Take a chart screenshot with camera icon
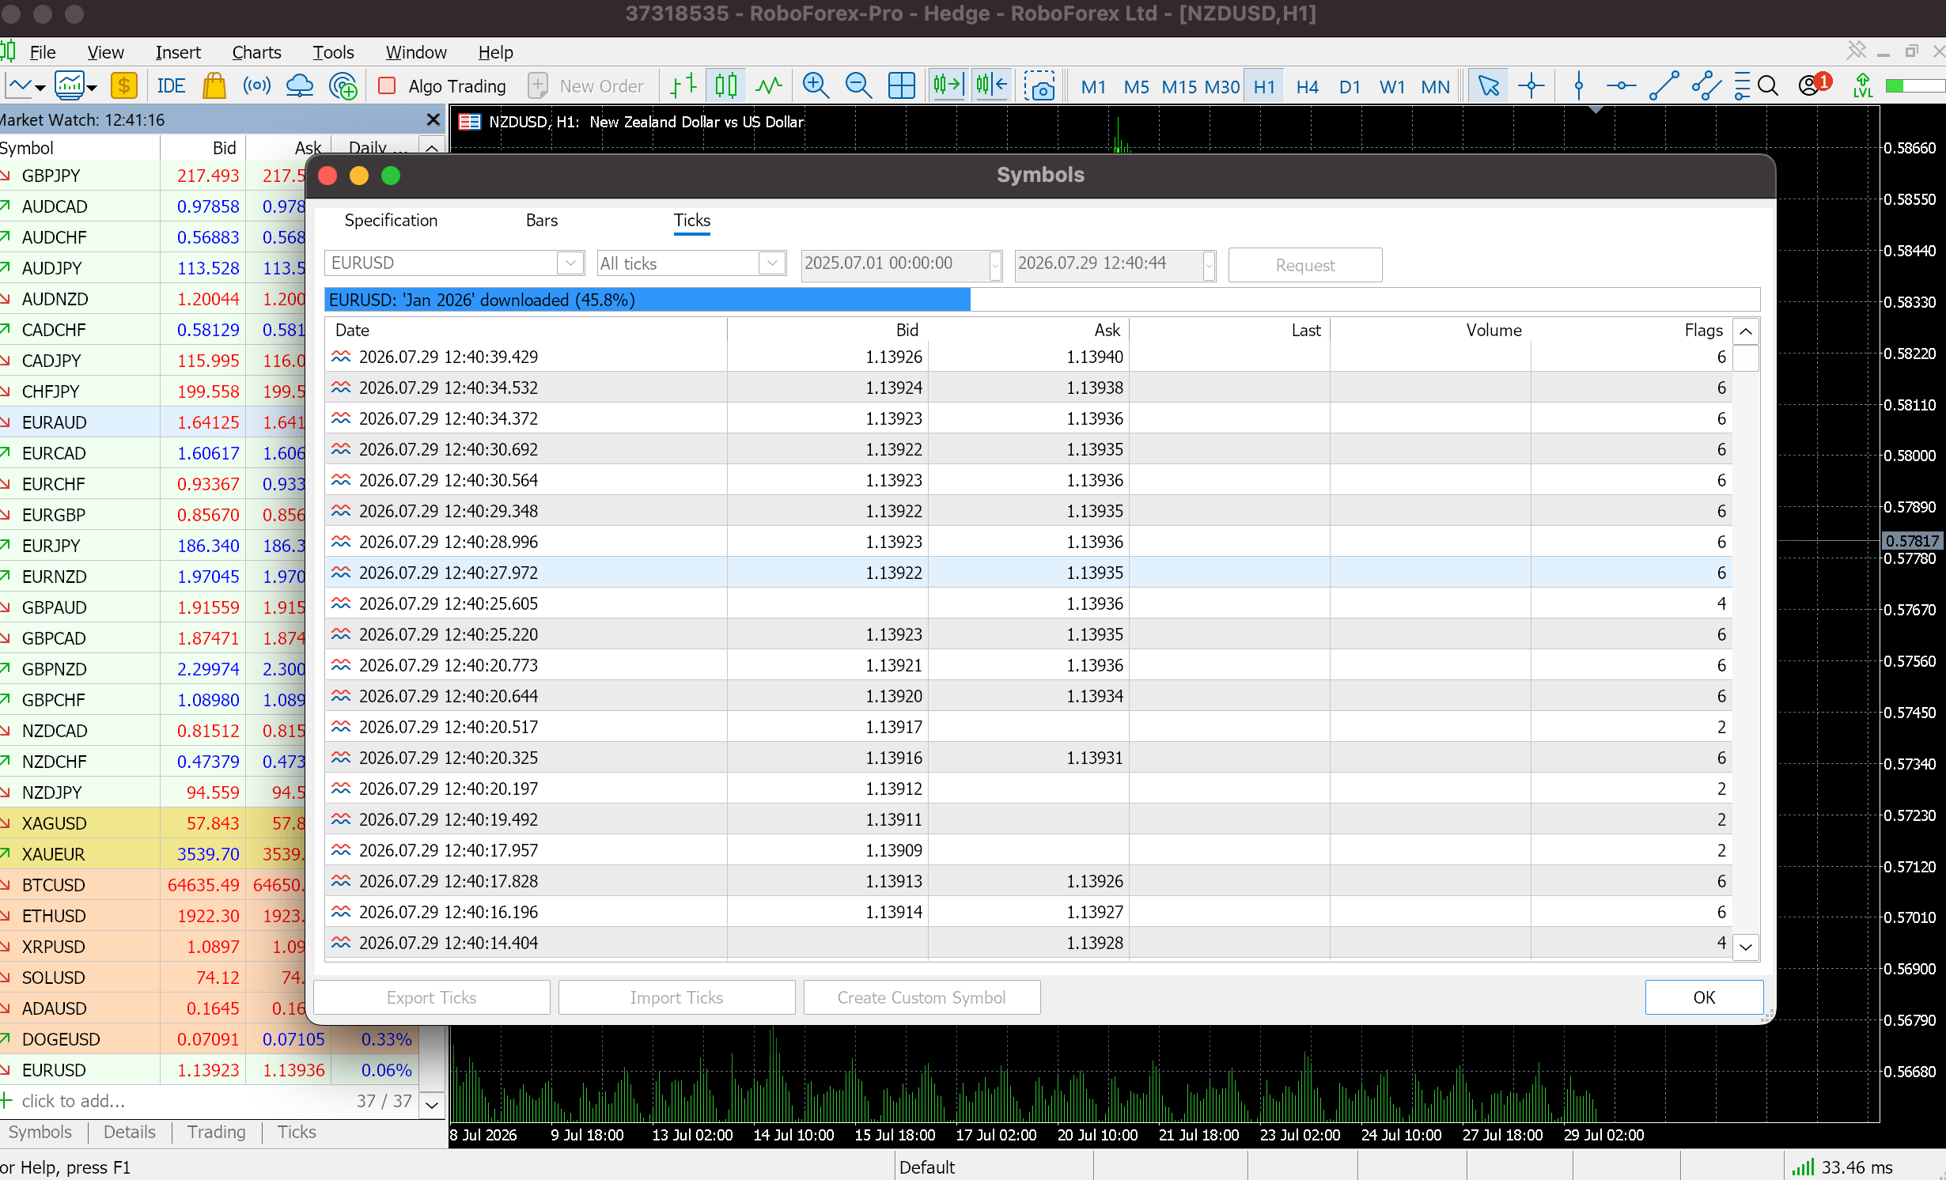 pos(1039,85)
